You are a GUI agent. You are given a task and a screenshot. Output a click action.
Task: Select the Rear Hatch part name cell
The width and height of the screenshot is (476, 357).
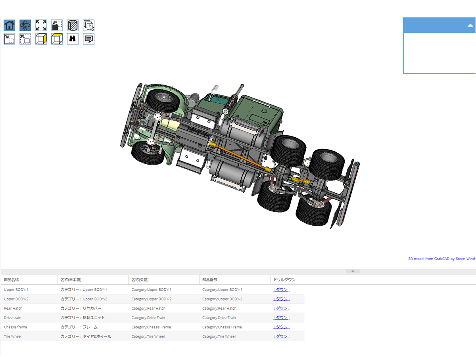[29, 308]
